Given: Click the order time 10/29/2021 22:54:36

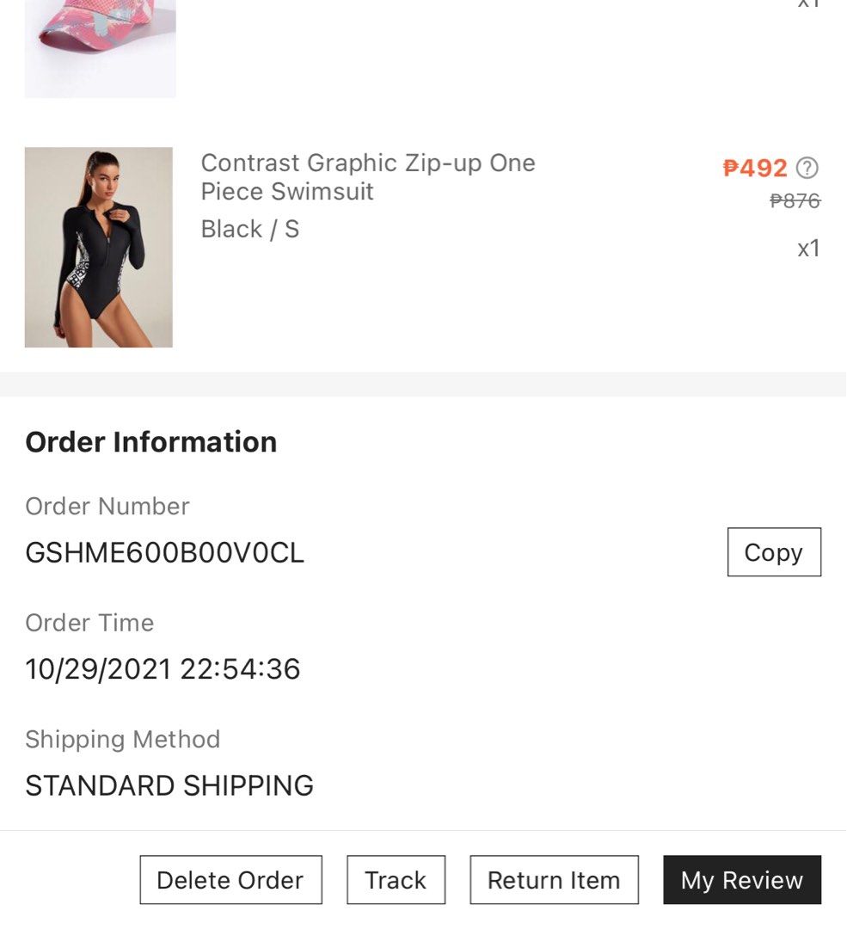Looking at the screenshot, I should [x=163, y=669].
